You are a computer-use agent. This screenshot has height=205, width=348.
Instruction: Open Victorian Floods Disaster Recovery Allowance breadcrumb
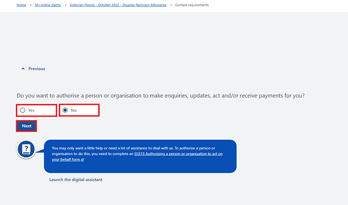click(x=118, y=5)
